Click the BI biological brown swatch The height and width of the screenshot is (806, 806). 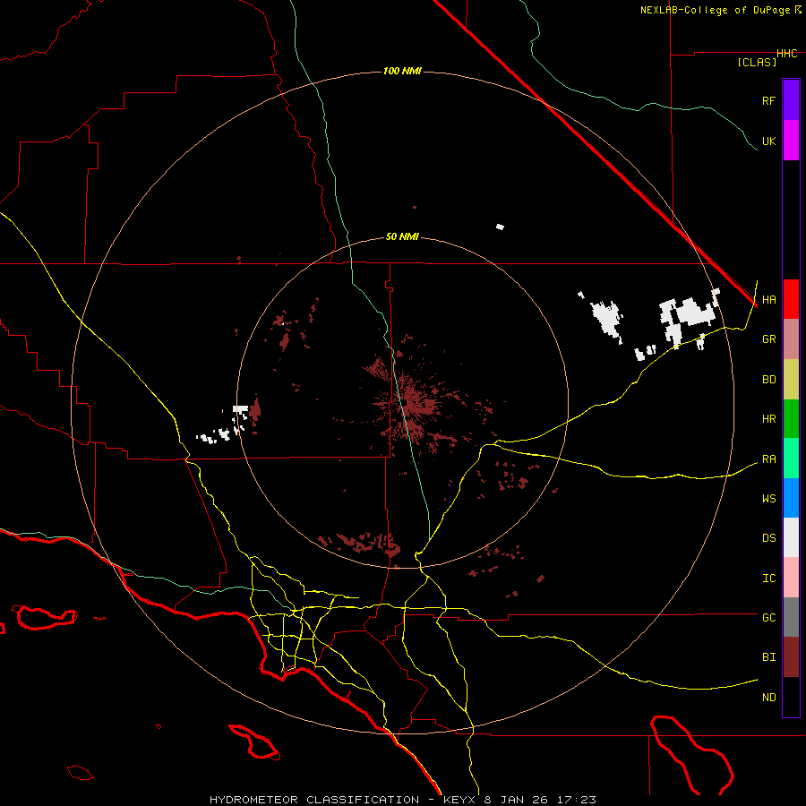pyautogui.click(x=791, y=657)
